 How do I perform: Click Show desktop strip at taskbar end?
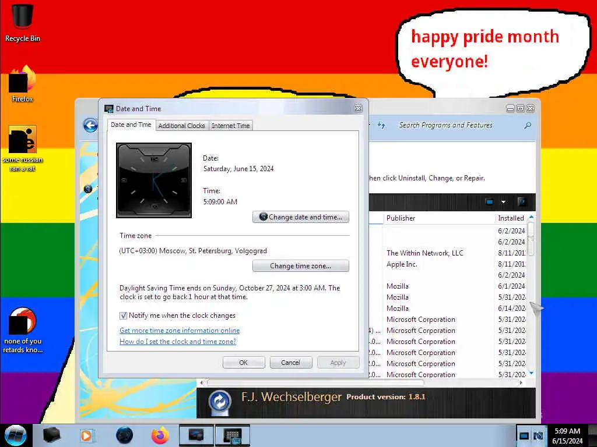click(593, 435)
